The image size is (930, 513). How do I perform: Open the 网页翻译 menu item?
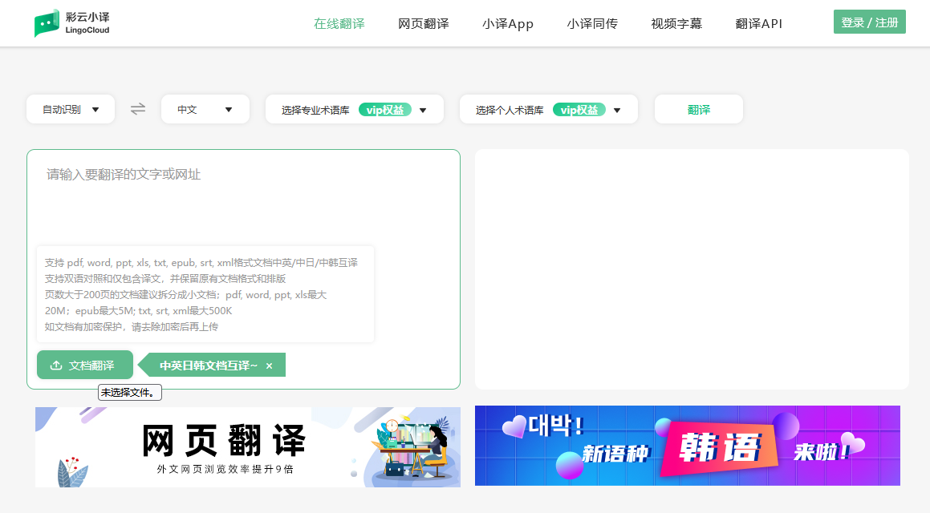(x=424, y=24)
